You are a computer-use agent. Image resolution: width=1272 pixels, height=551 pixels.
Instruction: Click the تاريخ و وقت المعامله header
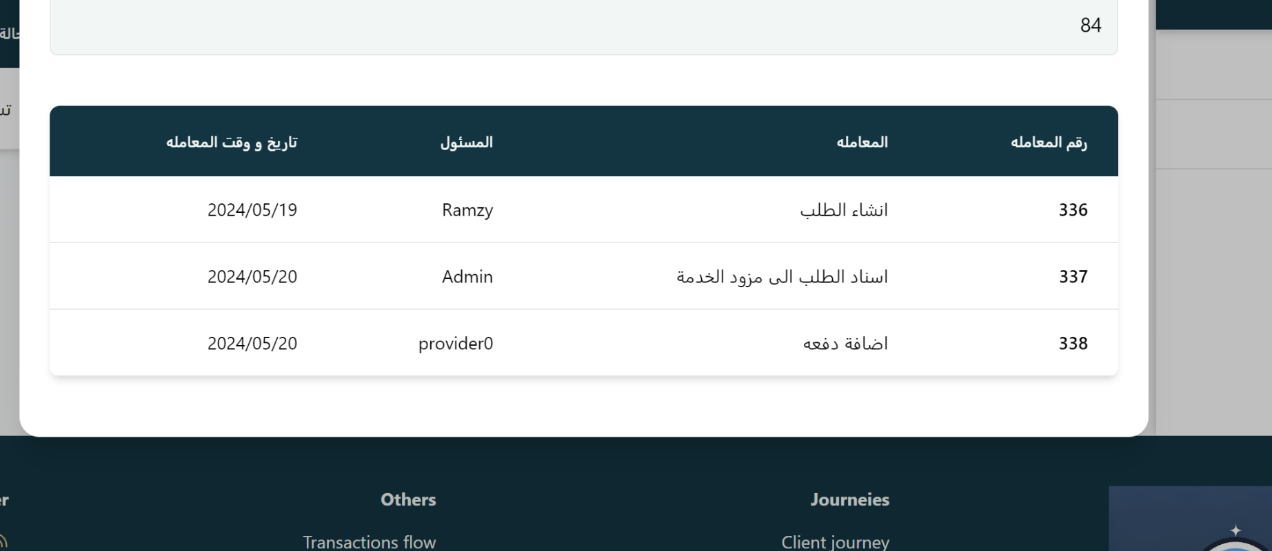(232, 143)
